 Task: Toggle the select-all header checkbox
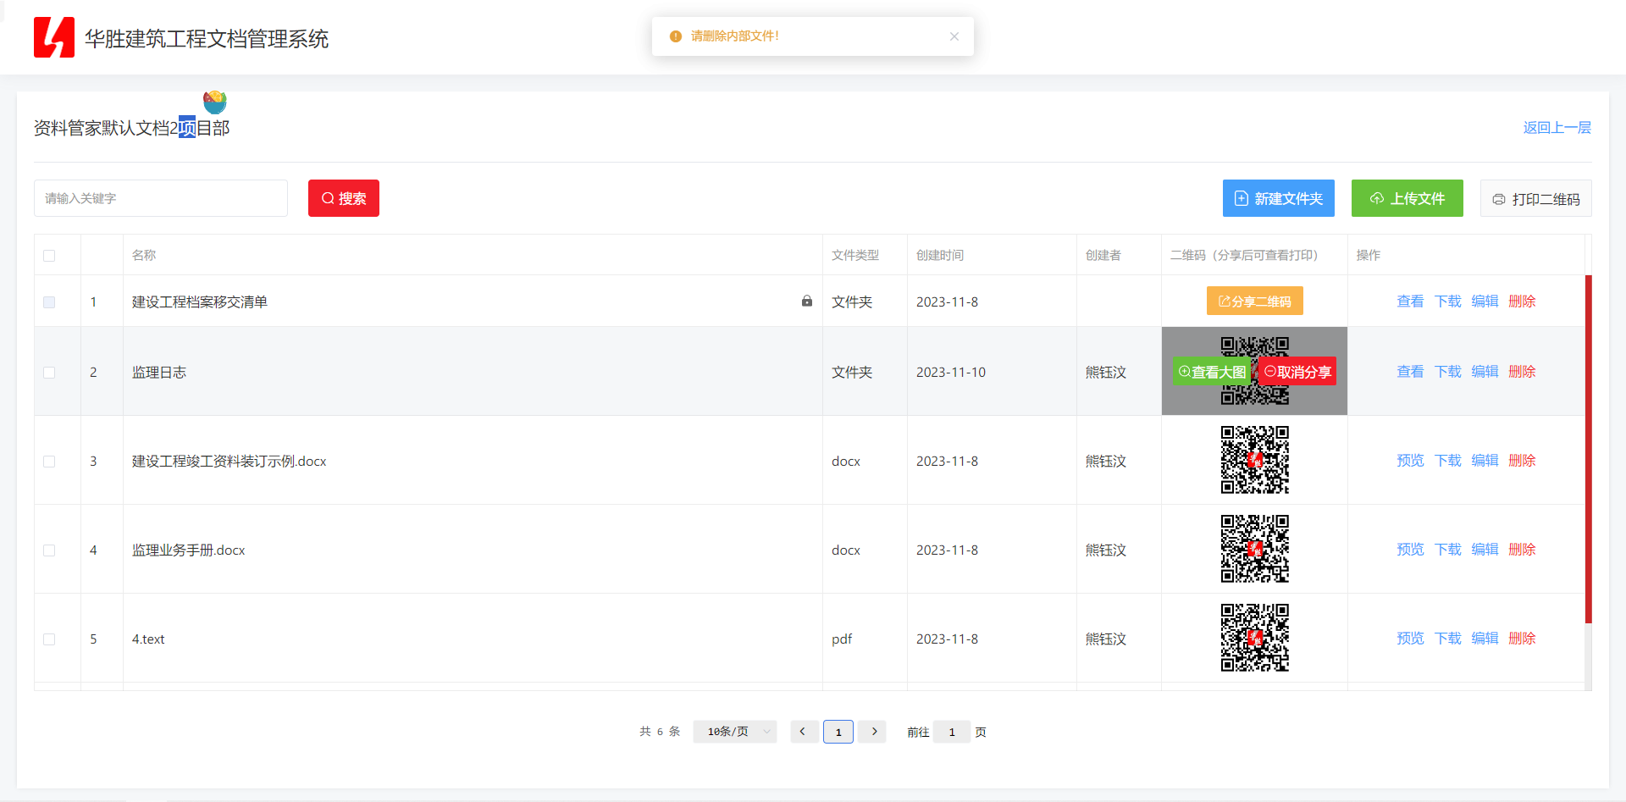coord(49,256)
